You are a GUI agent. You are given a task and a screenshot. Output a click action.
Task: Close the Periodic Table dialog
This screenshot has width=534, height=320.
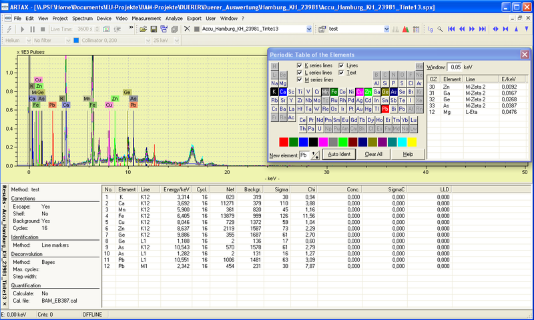coord(525,55)
